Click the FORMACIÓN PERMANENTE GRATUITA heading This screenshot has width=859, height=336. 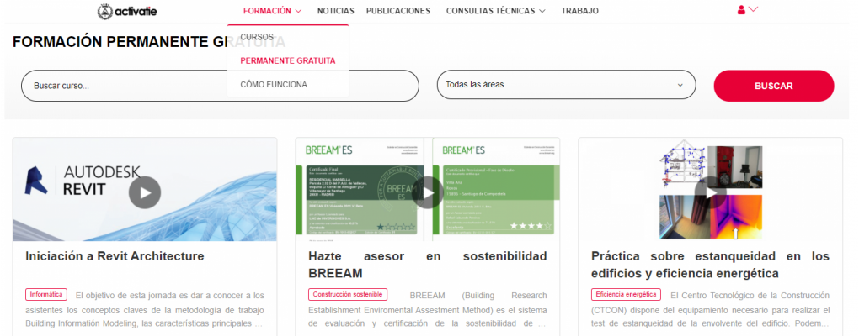pyautogui.click(x=149, y=42)
